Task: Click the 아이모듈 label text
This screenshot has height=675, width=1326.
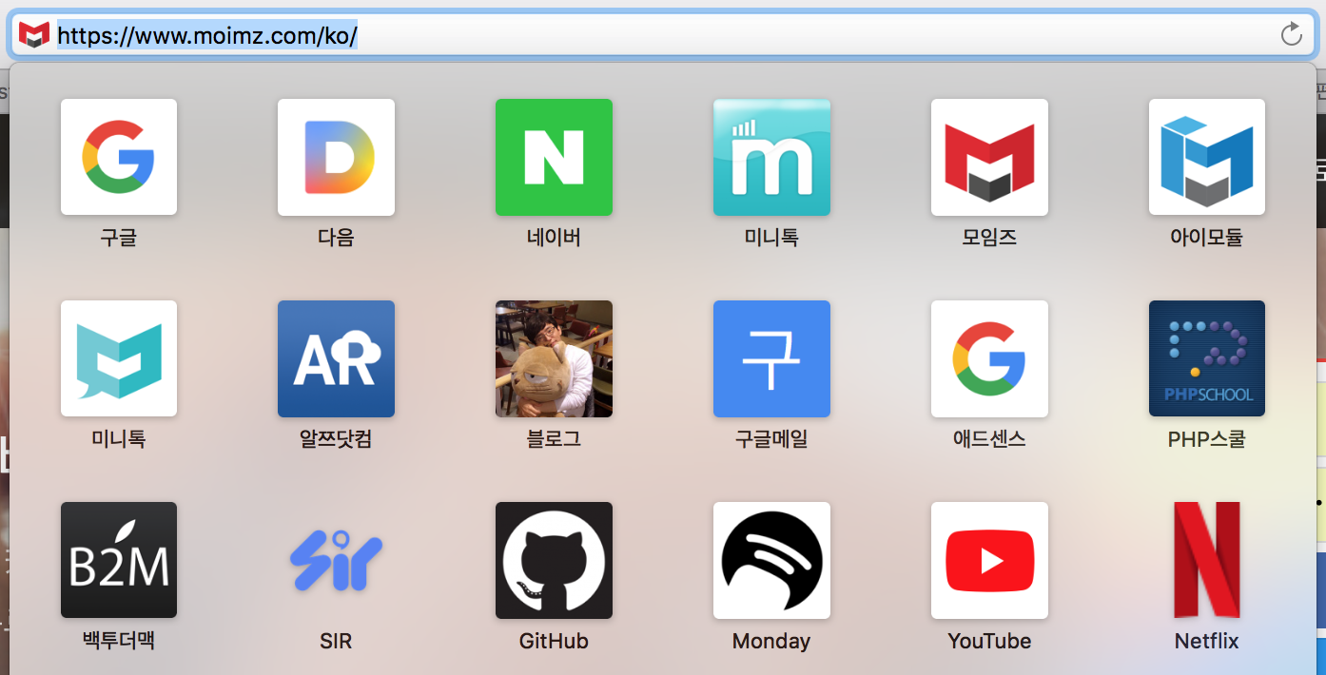Action: click(1207, 238)
